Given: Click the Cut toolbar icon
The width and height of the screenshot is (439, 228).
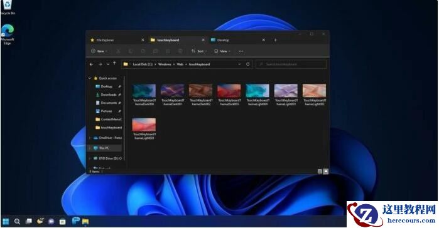Looking at the screenshot, I should tap(119, 51).
